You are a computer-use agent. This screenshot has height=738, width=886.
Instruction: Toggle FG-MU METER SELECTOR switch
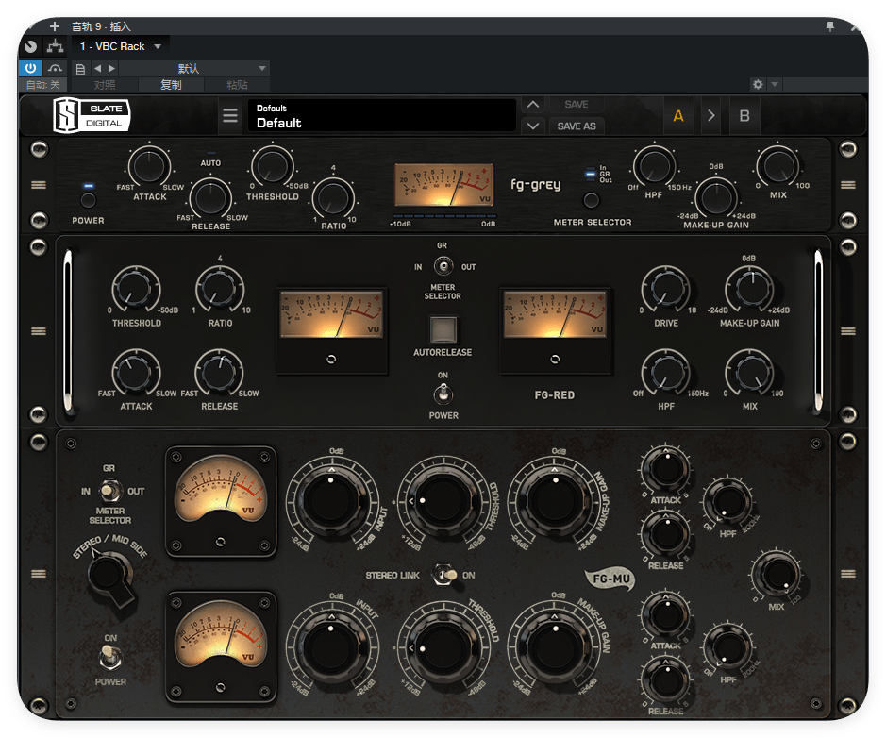(110, 491)
